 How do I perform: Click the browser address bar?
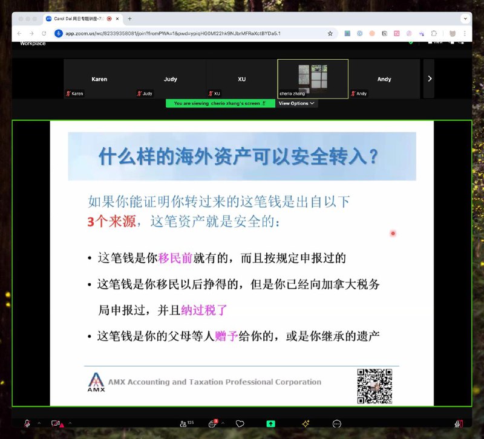pyautogui.click(x=181, y=34)
